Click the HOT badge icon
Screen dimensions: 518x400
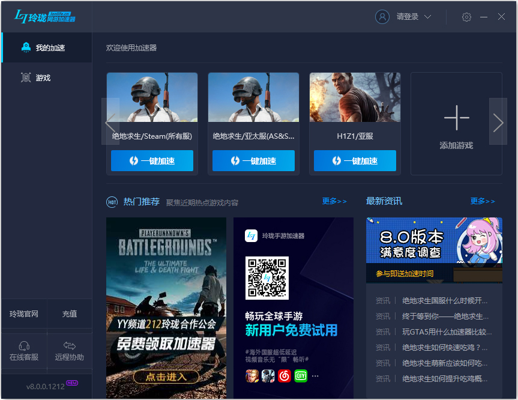click(x=112, y=202)
